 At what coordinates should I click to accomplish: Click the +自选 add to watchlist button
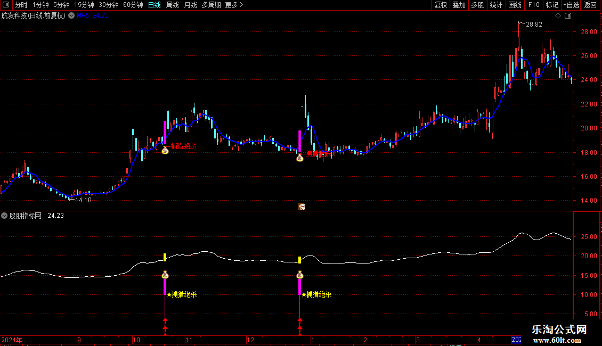tap(571, 5)
